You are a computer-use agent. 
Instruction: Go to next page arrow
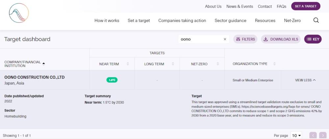(x=323, y=135)
